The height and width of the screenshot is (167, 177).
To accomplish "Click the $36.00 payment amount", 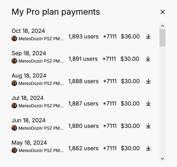I will tap(130, 36).
